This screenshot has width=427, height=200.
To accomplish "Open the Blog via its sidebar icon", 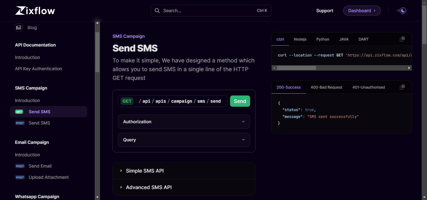I will pyautogui.click(x=18, y=27).
